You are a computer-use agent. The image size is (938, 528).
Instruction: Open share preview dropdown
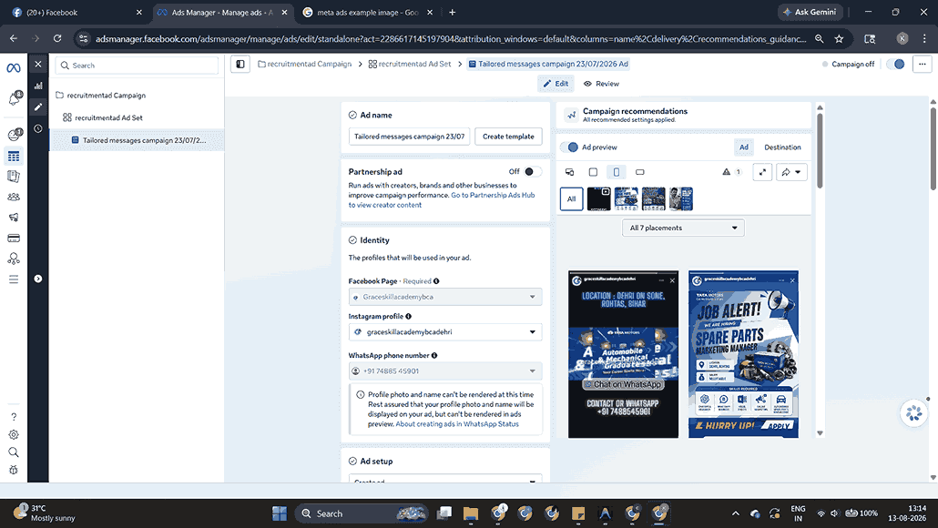click(x=791, y=172)
